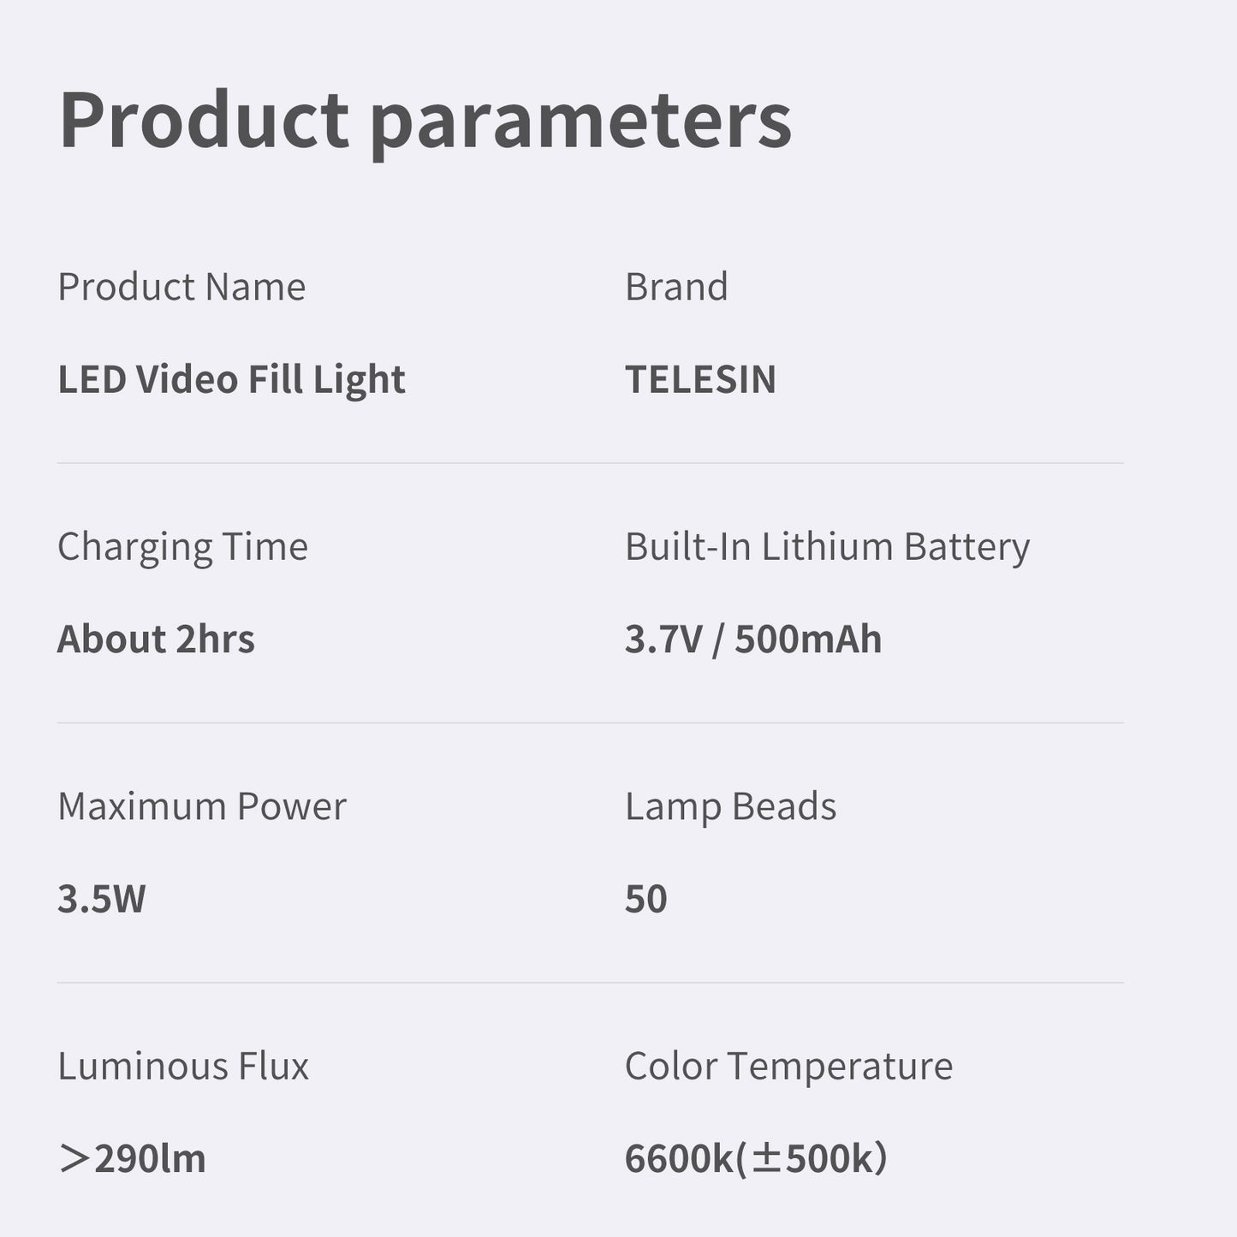Click the divider line below "About 2hrs" row
1237x1237 pixels.
click(x=591, y=723)
